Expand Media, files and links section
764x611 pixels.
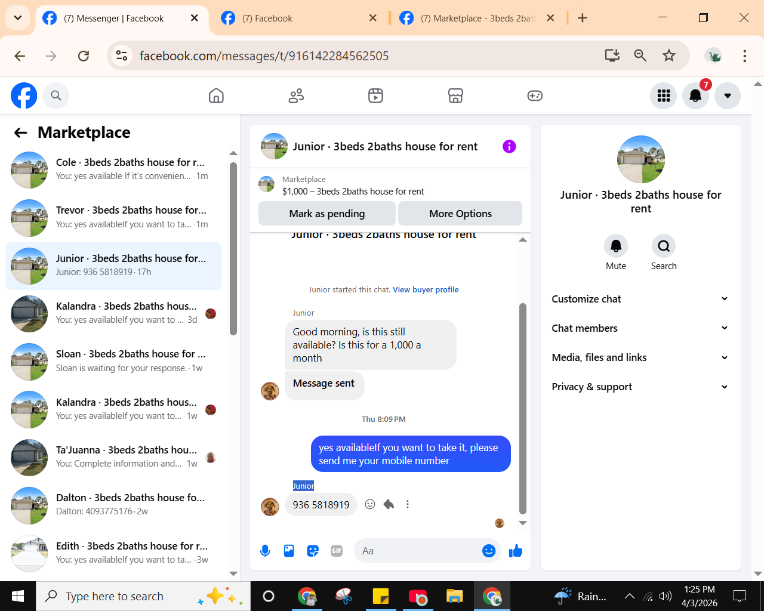click(x=640, y=357)
